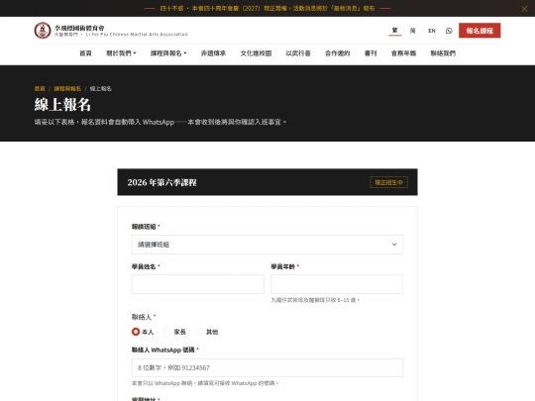Viewport: 535px width, 401px height.
Task: Open 非遺傳承 menu item
Action: 213,53
